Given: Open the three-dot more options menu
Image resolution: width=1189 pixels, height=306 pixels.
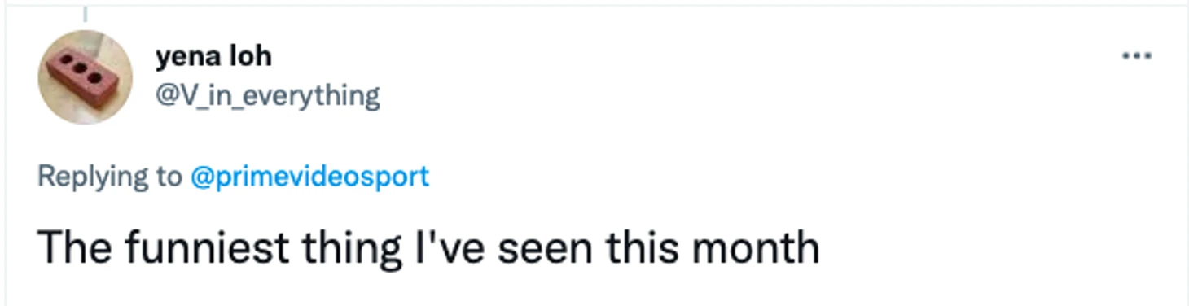Looking at the screenshot, I should tap(1136, 56).
